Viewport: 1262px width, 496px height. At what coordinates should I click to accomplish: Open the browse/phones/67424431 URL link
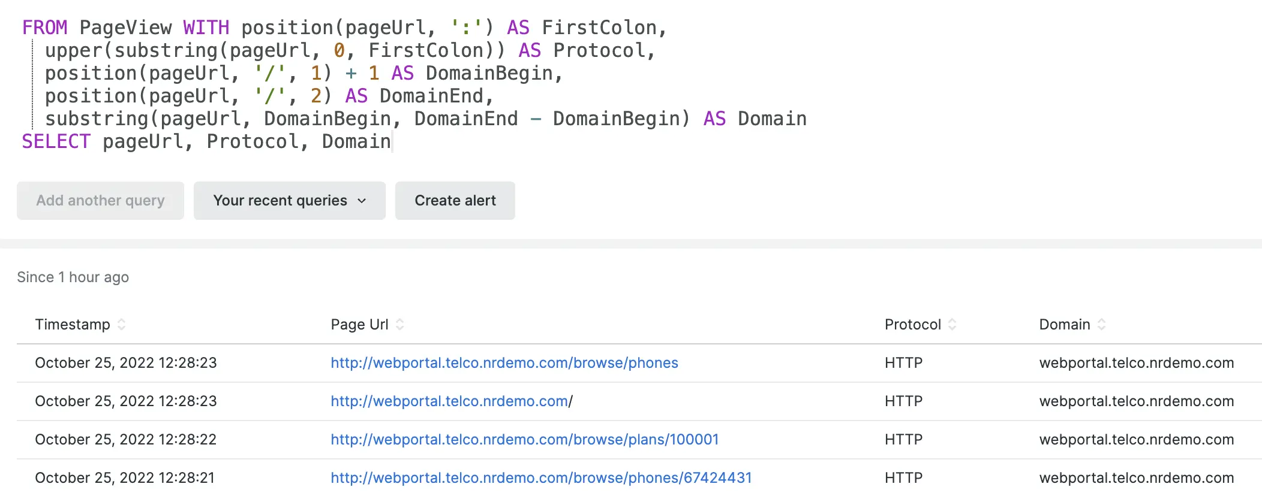[541, 478]
